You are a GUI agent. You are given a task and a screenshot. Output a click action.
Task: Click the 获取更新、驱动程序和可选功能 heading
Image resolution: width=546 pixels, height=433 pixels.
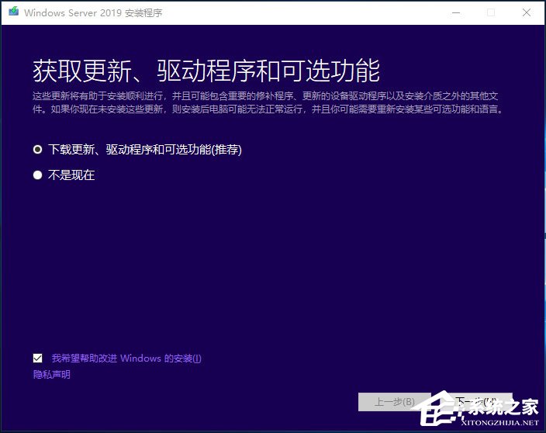point(206,71)
